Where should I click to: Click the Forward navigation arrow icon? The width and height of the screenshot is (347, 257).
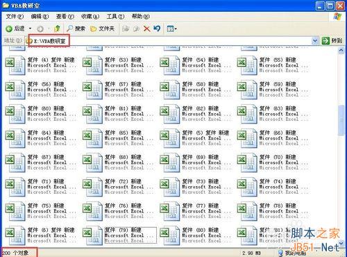(x=40, y=28)
